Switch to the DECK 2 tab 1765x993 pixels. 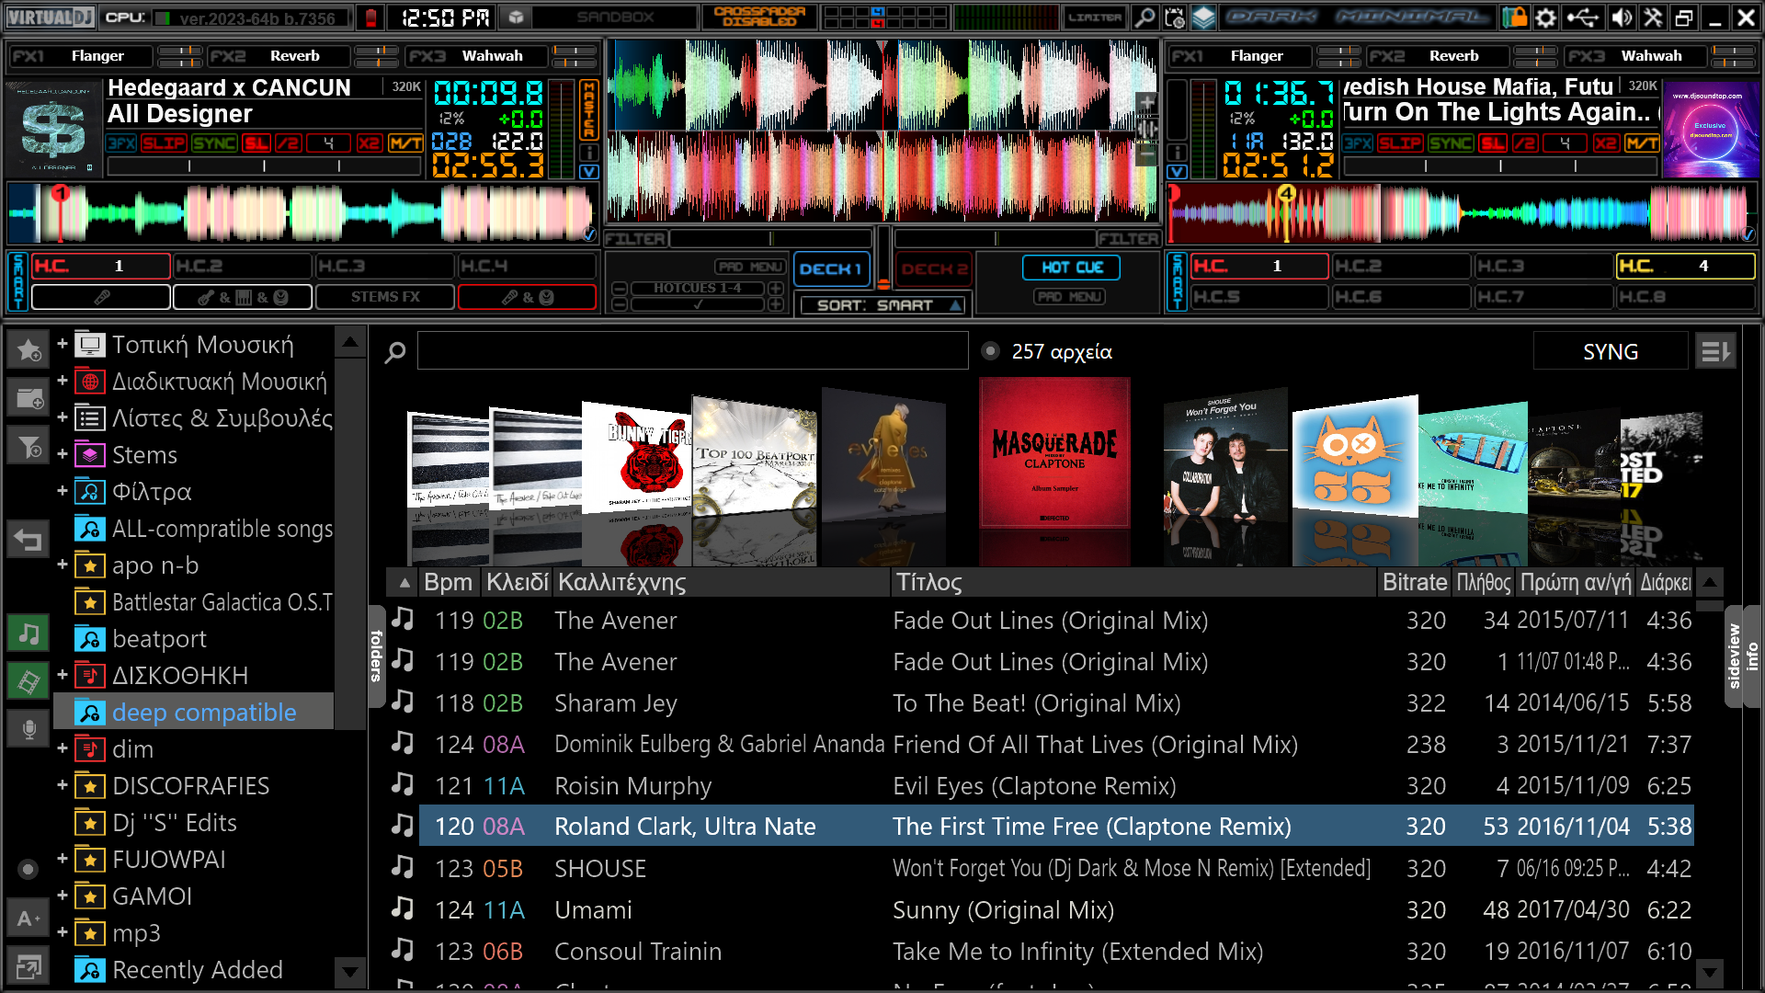point(933,268)
